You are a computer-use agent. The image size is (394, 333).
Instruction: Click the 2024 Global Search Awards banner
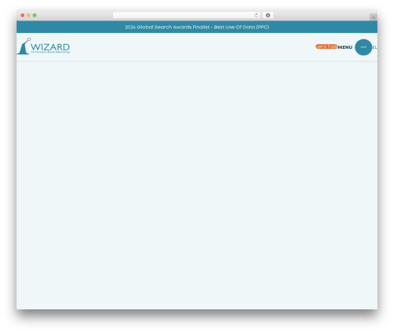tap(197, 27)
